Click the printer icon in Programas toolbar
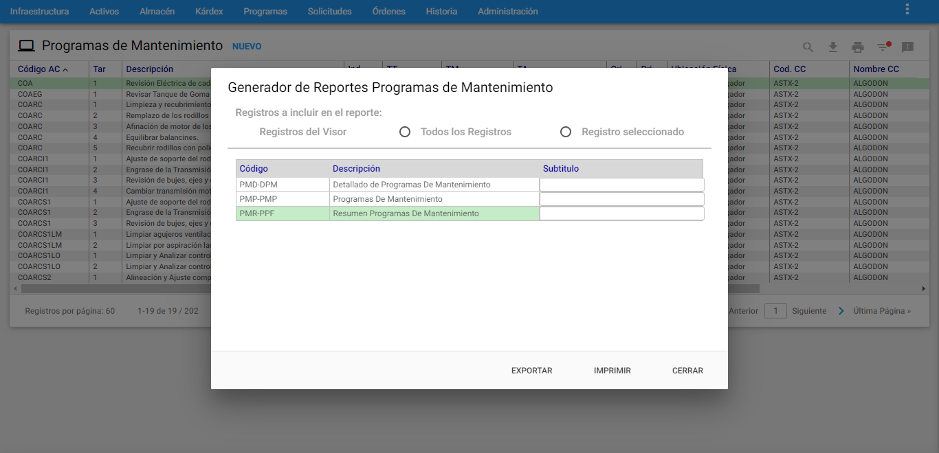This screenshot has height=453, width=939. (858, 47)
